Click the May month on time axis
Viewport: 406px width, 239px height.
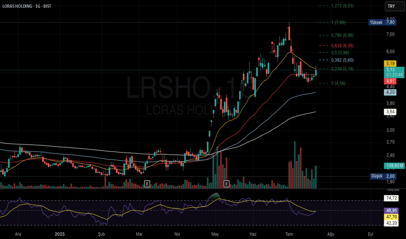[215, 234]
